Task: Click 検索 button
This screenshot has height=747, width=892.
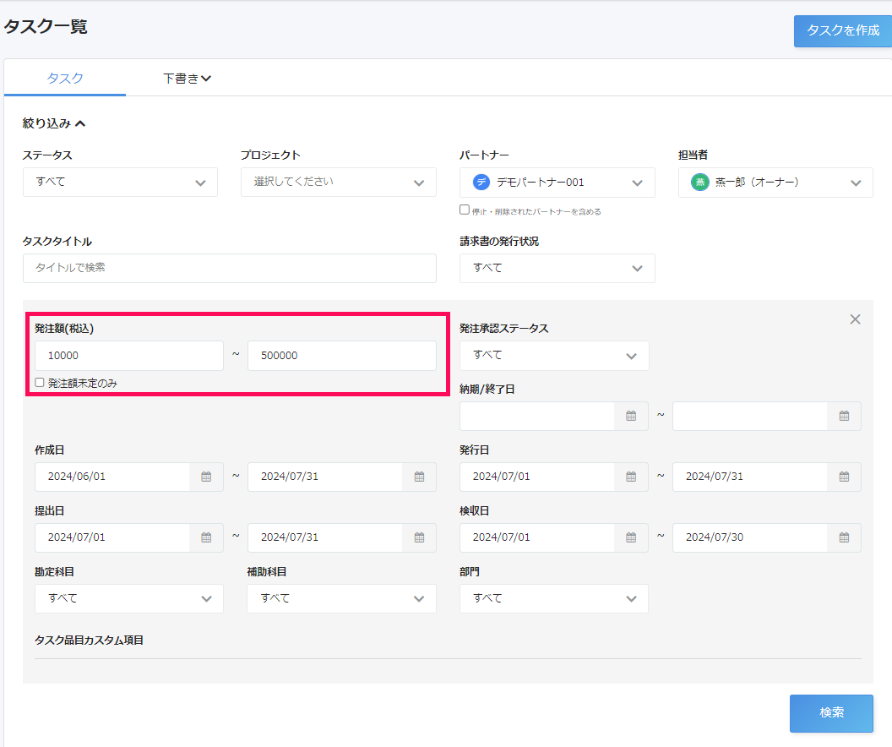Action: (x=831, y=713)
